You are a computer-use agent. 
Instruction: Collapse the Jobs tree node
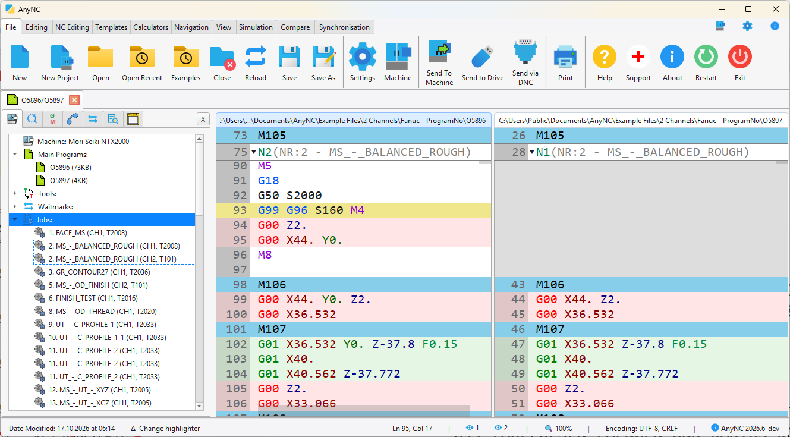[x=14, y=219]
